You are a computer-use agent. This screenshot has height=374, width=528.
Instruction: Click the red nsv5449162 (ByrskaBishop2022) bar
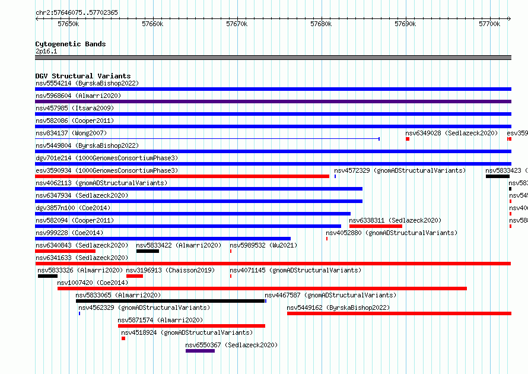click(399, 313)
